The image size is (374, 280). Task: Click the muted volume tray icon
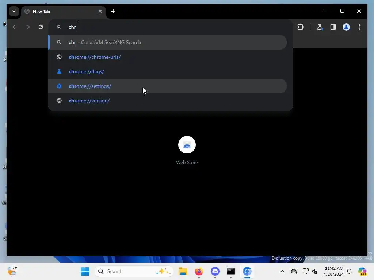[315, 271]
